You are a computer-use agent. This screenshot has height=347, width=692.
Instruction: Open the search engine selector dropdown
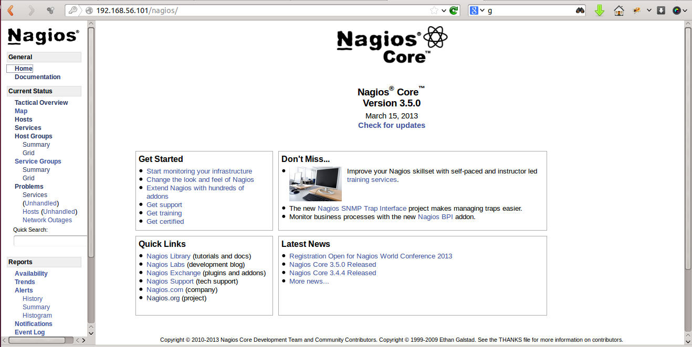tap(482, 10)
